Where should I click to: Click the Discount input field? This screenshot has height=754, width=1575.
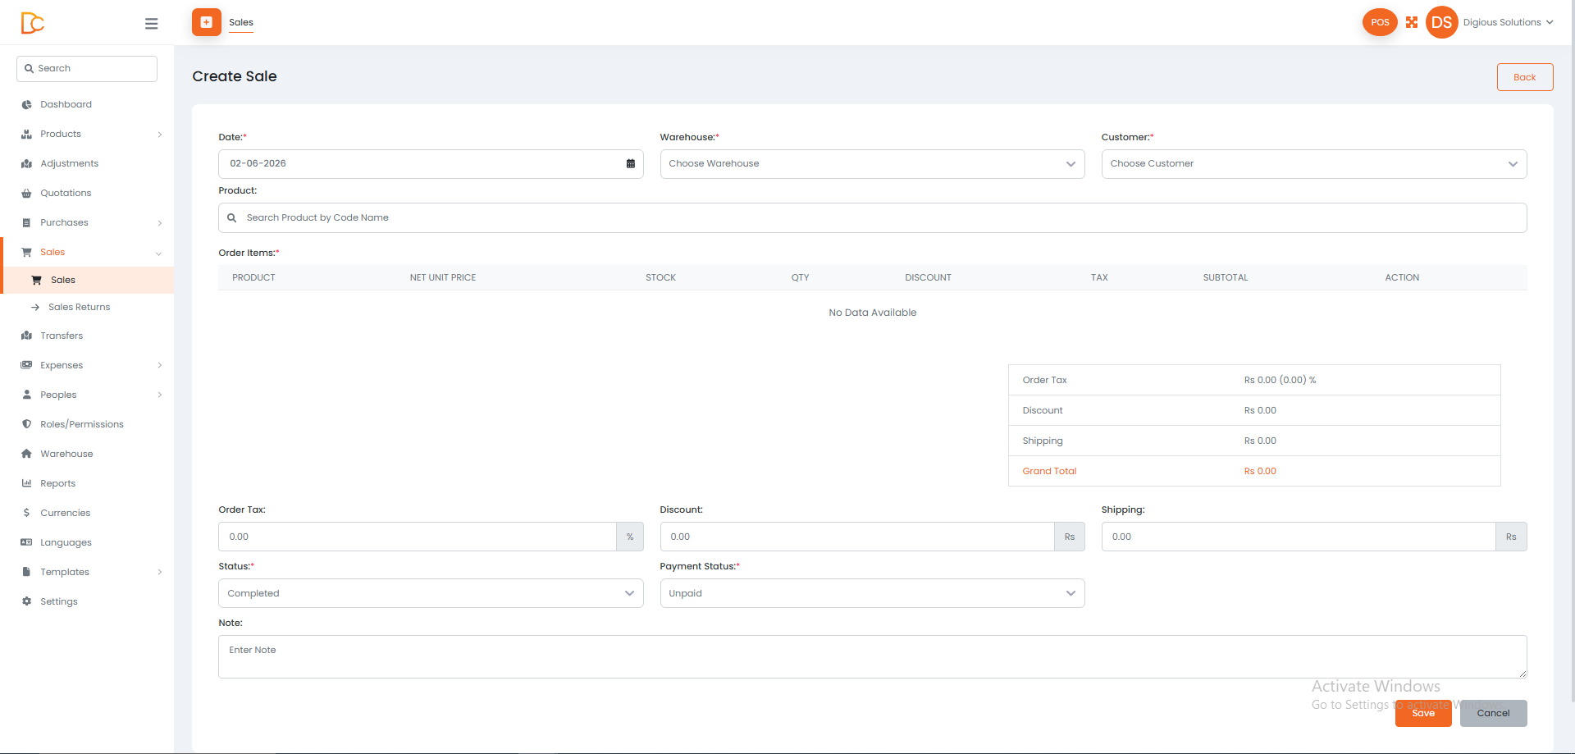[x=857, y=537]
